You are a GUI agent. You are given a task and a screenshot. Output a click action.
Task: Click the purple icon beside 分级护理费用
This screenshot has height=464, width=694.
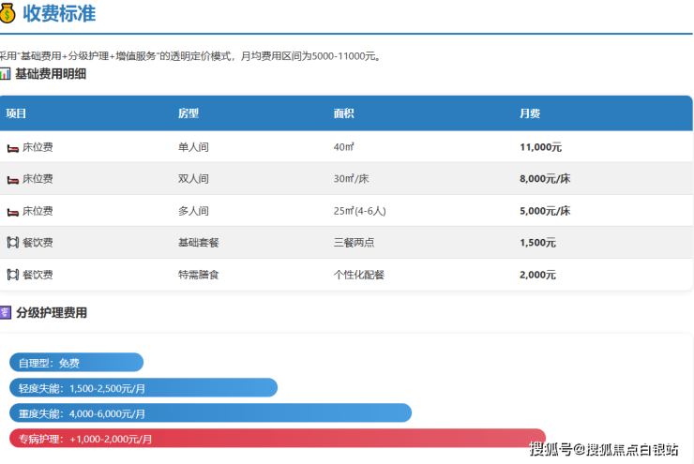click(x=6, y=313)
